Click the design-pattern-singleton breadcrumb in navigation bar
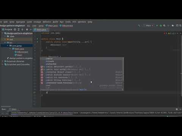 (x=13, y=26)
